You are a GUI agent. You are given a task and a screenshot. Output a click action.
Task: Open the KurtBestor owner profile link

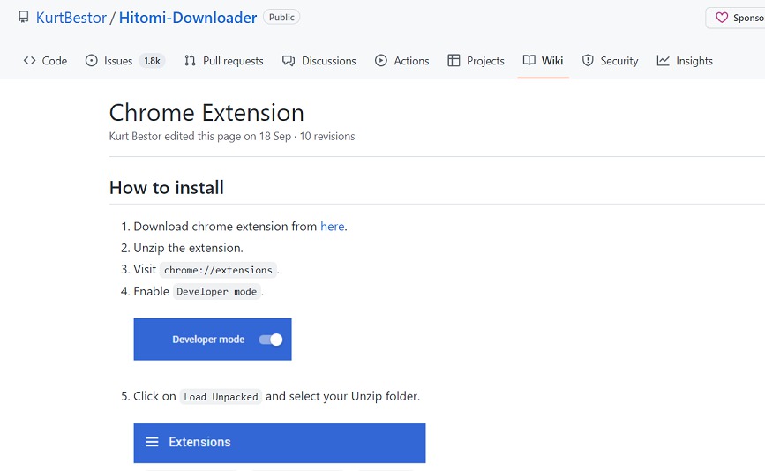(x=71, y=18)
